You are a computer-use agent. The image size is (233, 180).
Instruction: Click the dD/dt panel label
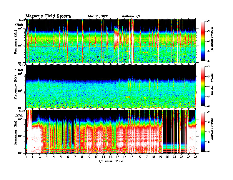point(19,70)
